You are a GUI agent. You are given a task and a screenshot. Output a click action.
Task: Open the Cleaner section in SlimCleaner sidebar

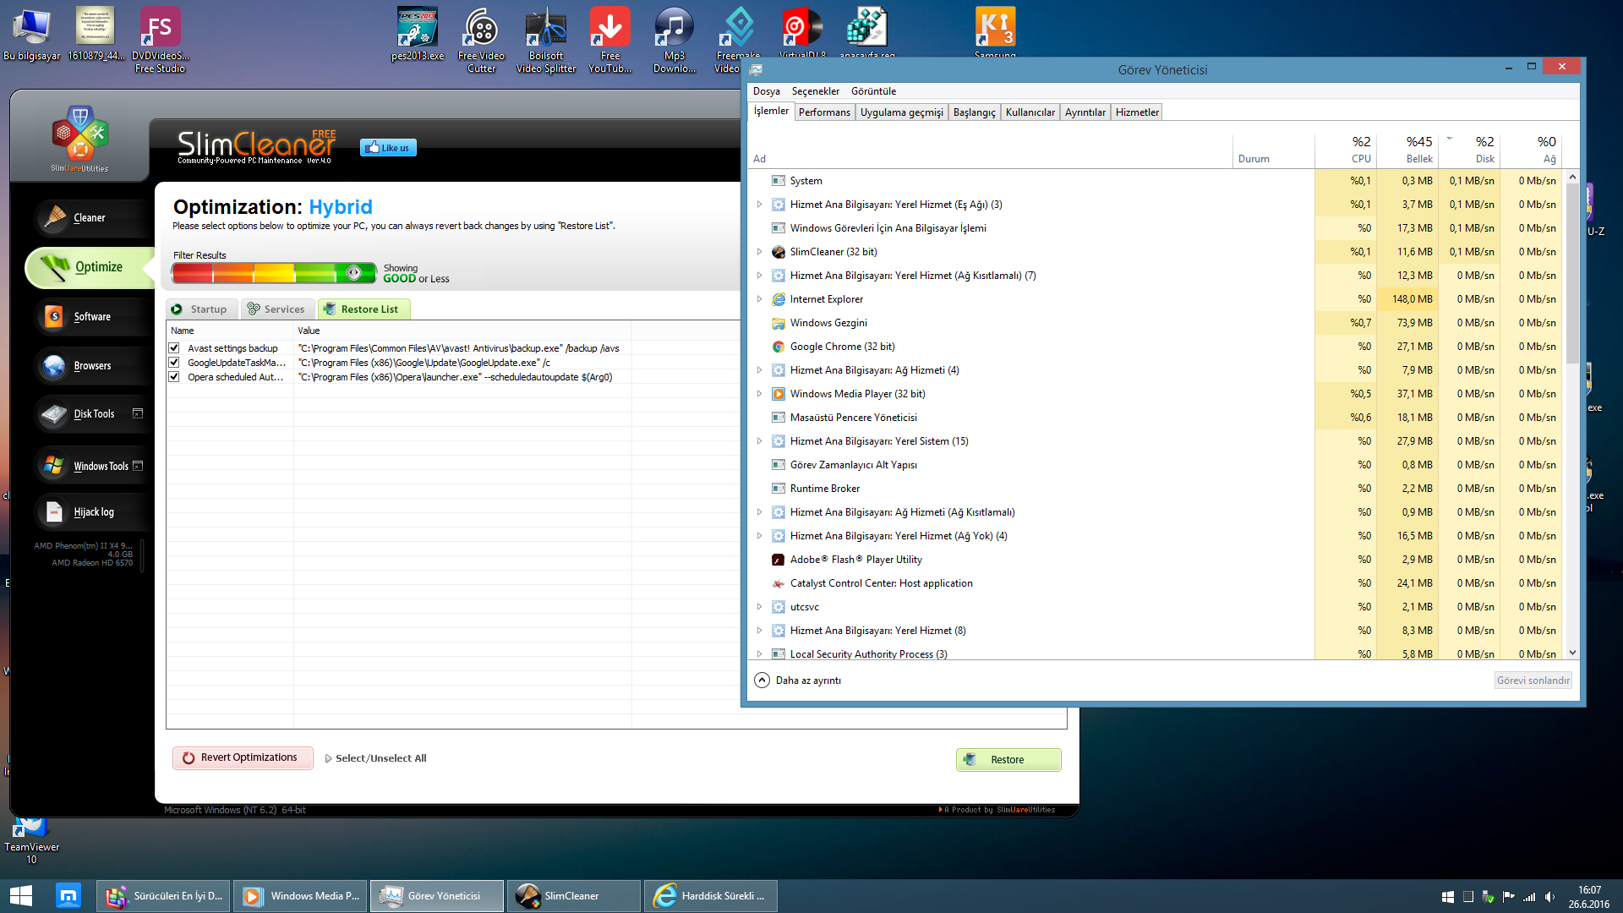[88, 218]
